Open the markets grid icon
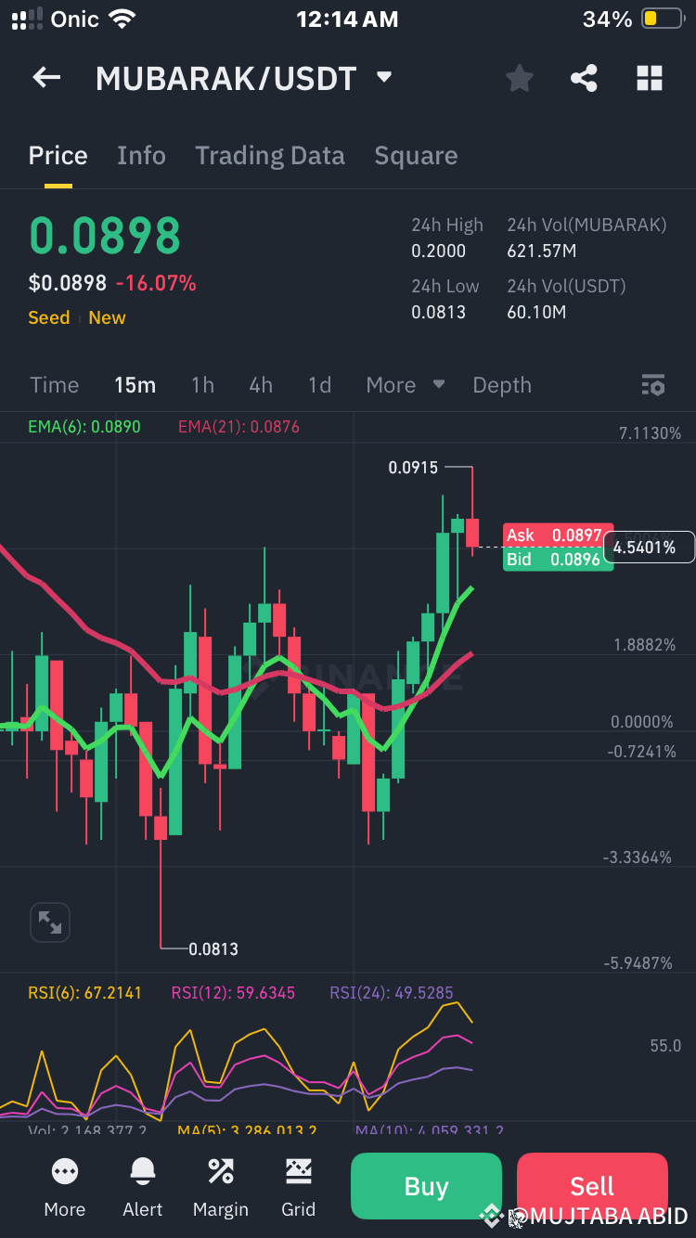Screen dimensions: 696x1238 click(x=649, y=78)
